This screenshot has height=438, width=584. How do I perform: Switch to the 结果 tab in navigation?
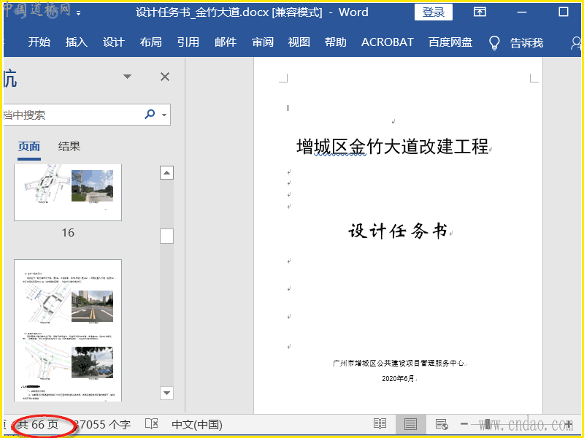tap(69, 147)
